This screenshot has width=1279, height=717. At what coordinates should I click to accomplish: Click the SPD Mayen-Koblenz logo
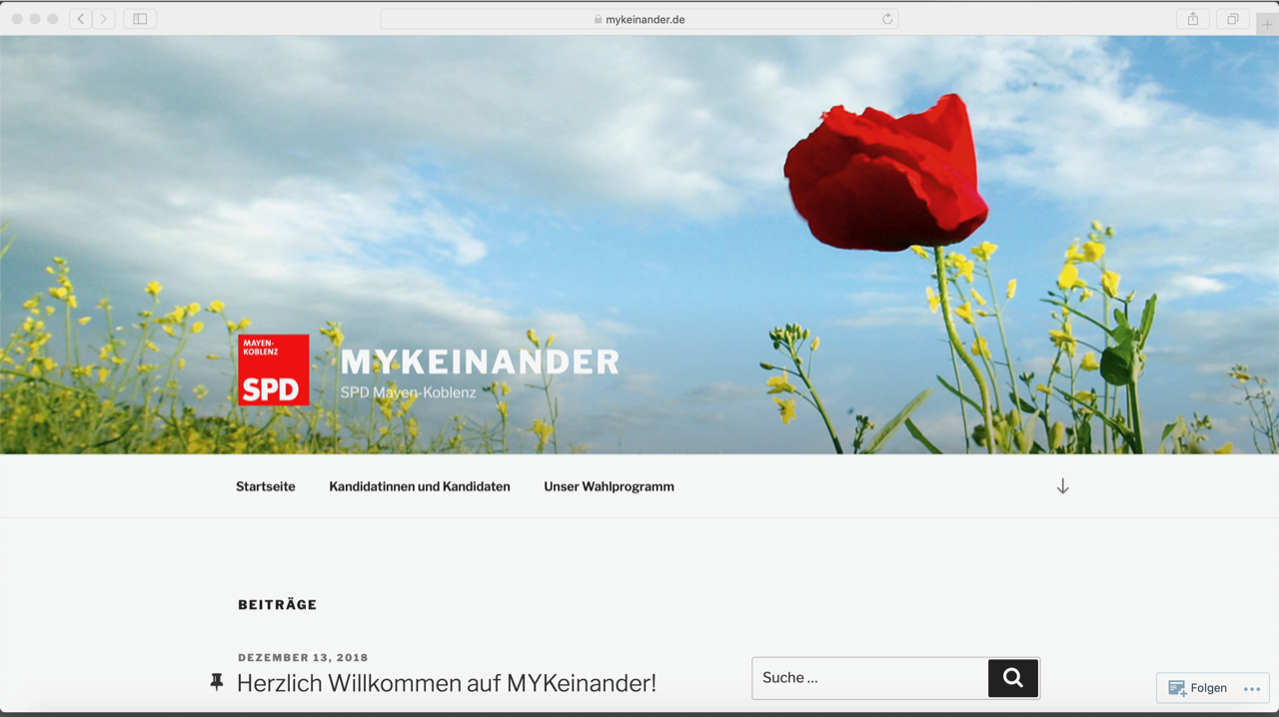pos(273,369)
